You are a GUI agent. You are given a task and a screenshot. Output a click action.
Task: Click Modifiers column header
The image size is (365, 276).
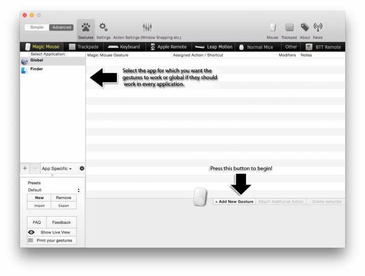pos(287,55)
